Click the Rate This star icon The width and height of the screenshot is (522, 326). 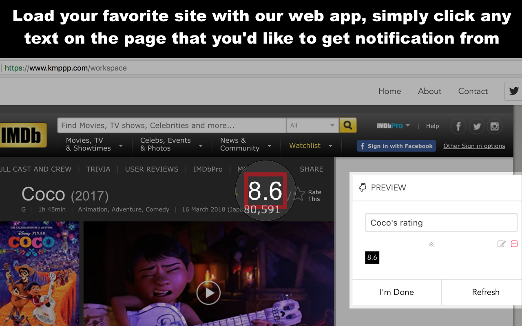(x=299, y=194)
